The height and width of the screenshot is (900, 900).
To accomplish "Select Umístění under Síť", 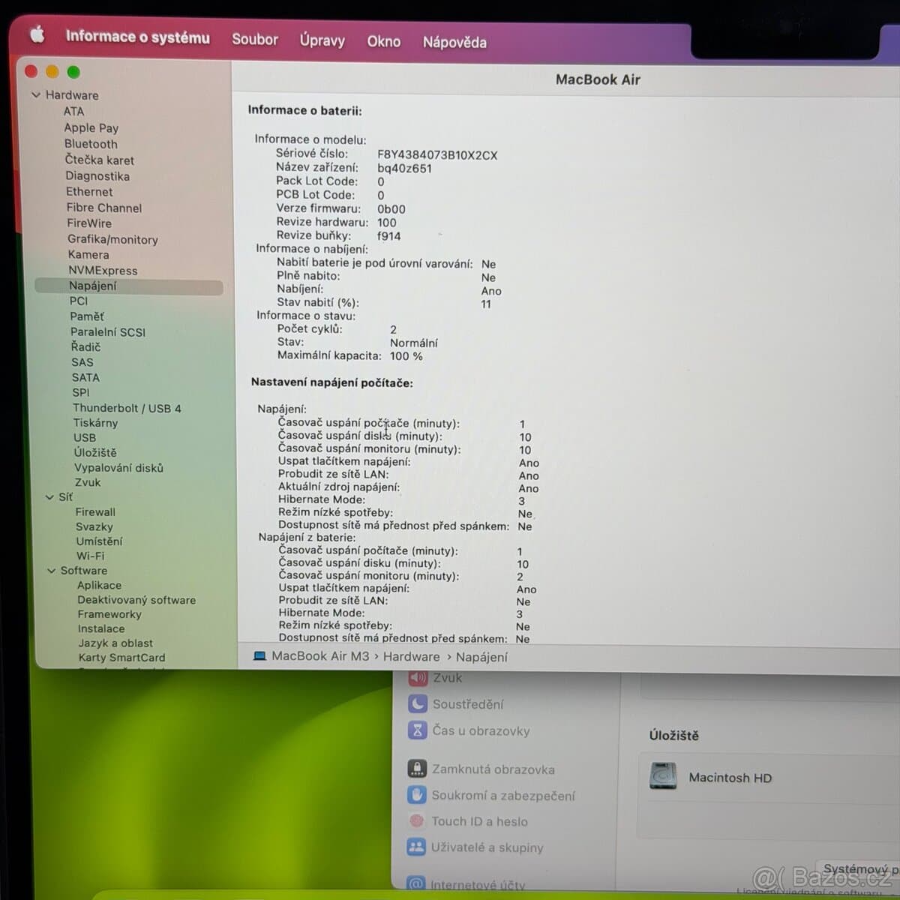I will [x=99, y=541].
